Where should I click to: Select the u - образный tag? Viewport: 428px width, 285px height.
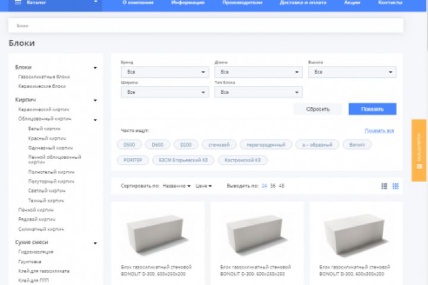317,145
